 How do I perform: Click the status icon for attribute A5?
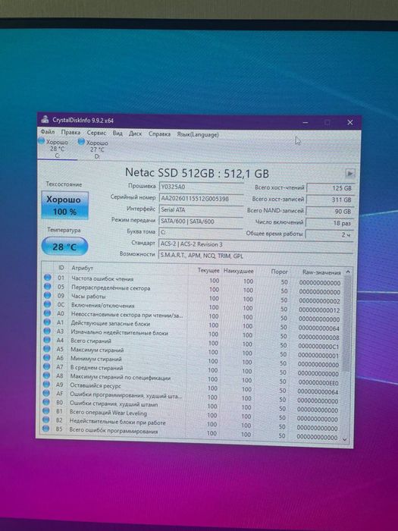click(x=47, y=348)
